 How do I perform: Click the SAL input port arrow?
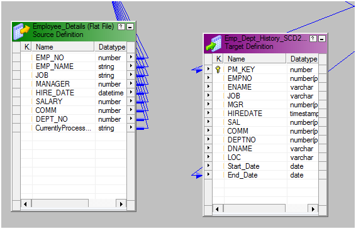pyautogui.click(x=208, y=122)
